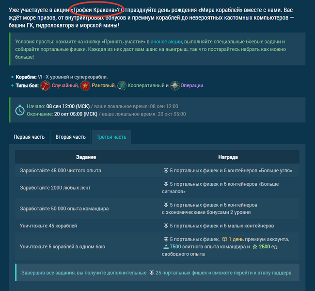The image size is (315, 291).
Task: Click the Operations battle type icon
Action: pos(174,85)
